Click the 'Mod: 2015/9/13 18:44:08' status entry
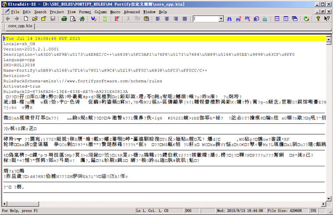 pos(241,211)
